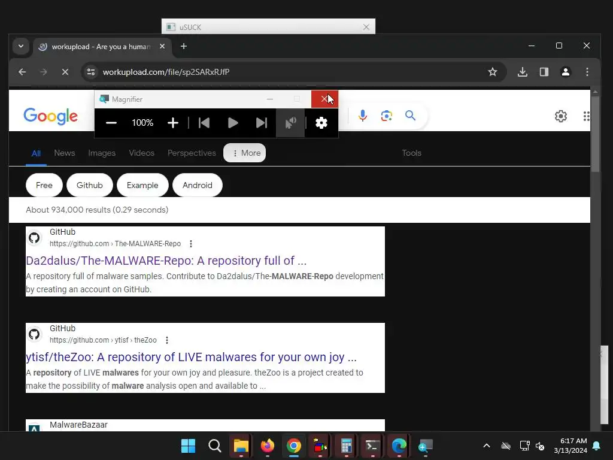Stop loading the page

[65, 72]
